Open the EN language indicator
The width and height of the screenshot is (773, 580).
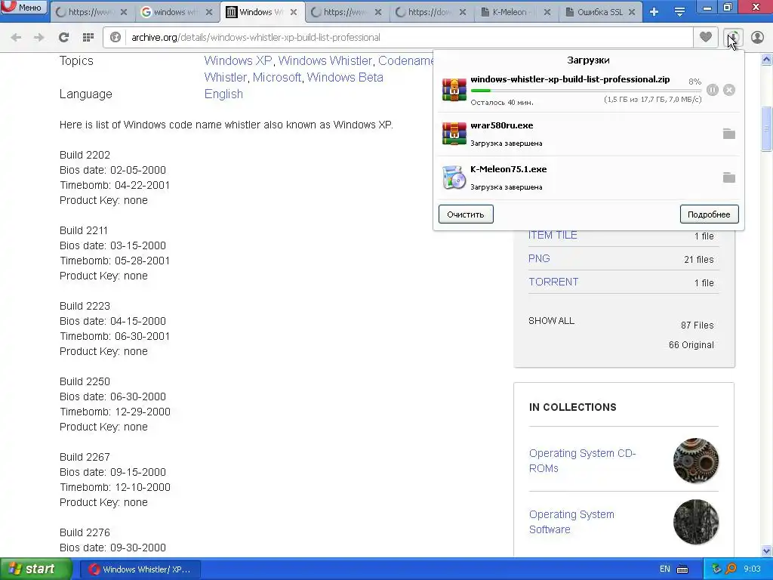coord(664,569)
